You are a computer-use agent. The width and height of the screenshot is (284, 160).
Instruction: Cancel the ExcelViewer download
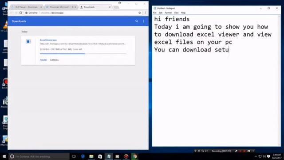pos(54,60)
